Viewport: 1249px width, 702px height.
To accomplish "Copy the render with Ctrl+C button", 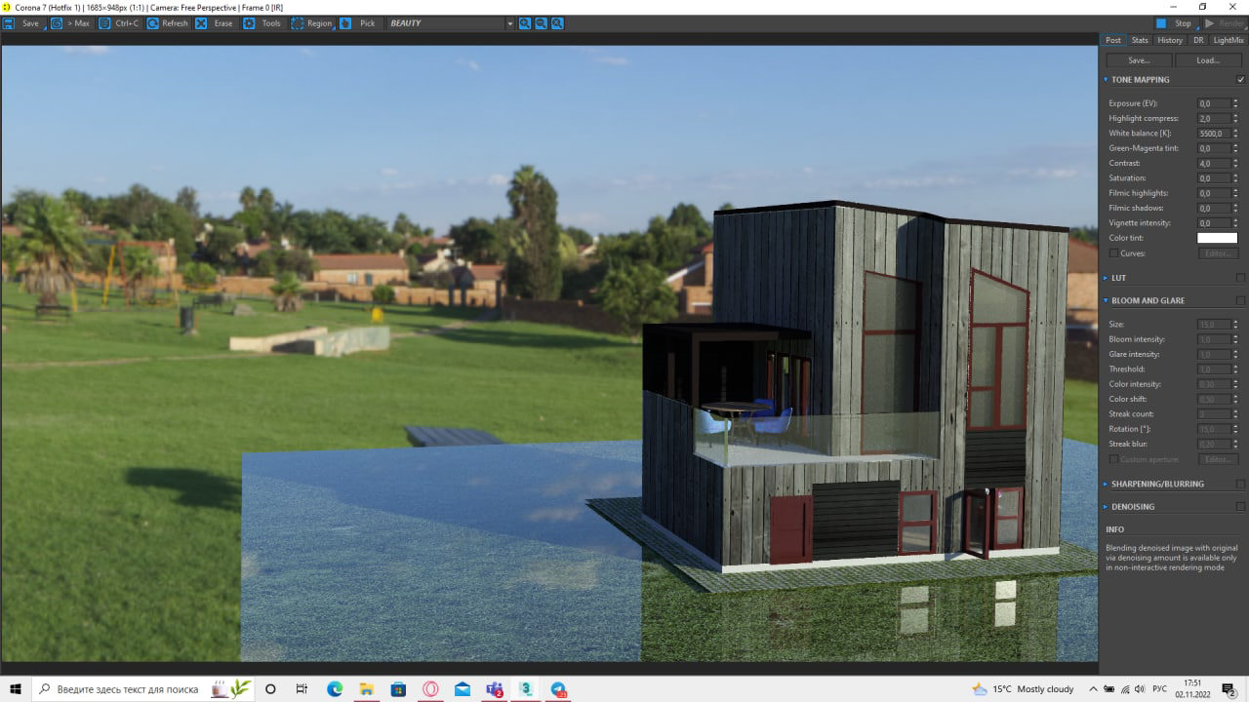I will click(x=119, y=23).
